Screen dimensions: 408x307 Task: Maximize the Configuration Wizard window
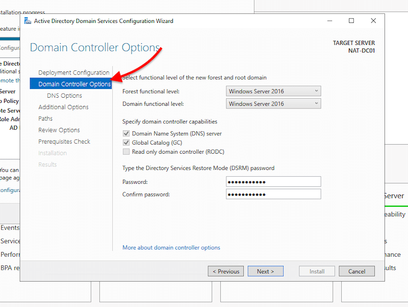(351, 21)
